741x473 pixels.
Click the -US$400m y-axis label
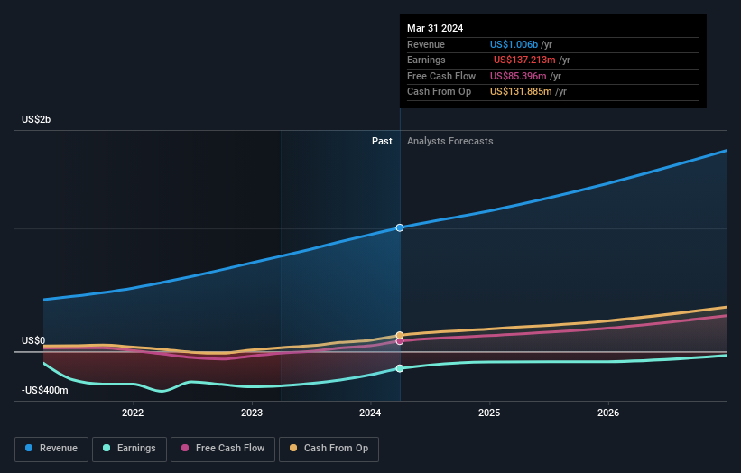44,390
